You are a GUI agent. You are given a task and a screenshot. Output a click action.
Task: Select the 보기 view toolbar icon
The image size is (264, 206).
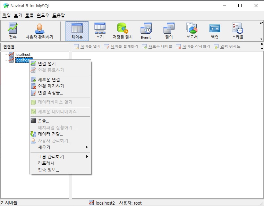(x=100, y=31)
